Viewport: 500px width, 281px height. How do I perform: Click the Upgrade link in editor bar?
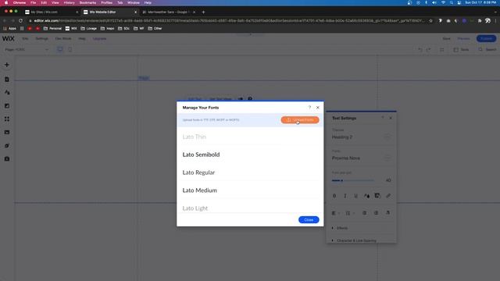(x=99, y=38)
